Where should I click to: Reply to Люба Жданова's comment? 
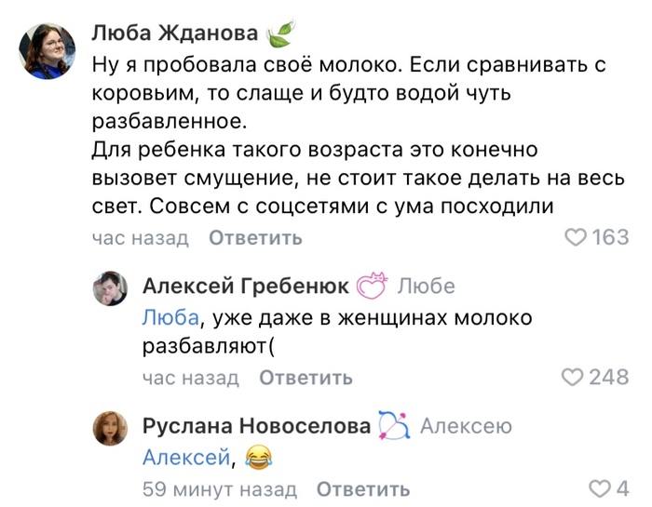(255, 238)
